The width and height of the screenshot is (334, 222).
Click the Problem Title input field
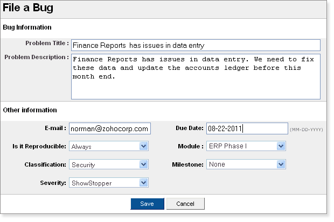(x=196, y=45)
